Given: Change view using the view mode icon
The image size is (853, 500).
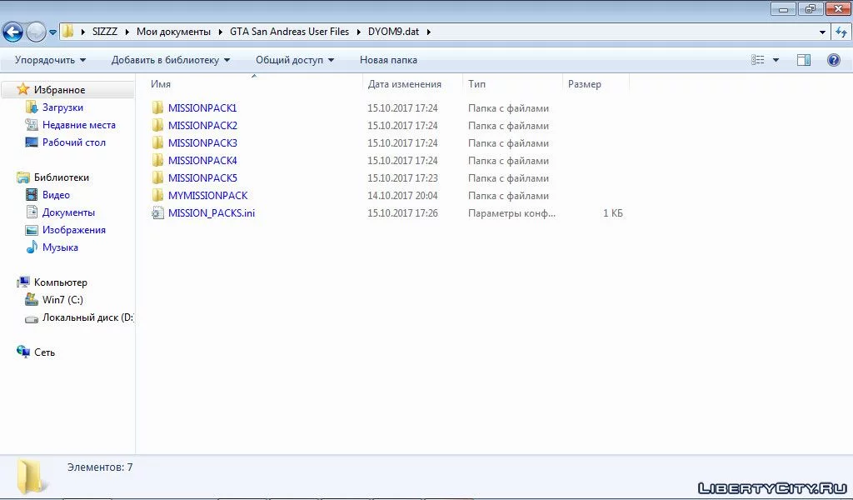Looking at the screenshot, I should click(x=758, y=60).
